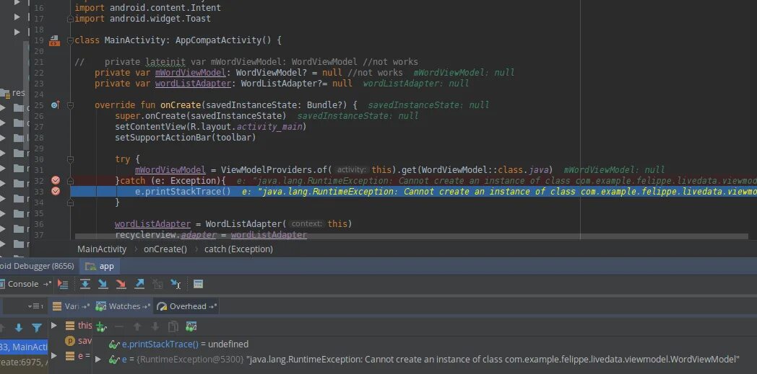Screen dimensions: 757x374
Task: Select the app debug session tab
Action: (x=100, y=266)
